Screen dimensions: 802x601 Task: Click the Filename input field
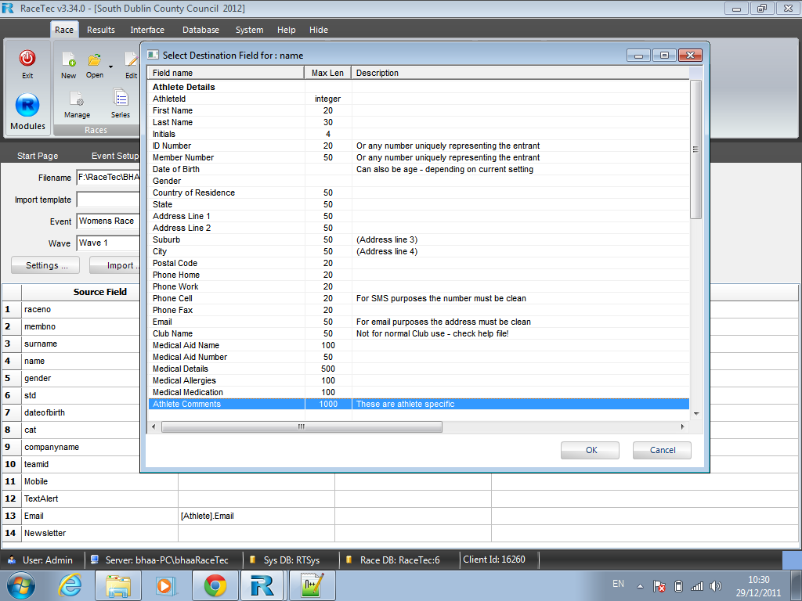[108, 178]
